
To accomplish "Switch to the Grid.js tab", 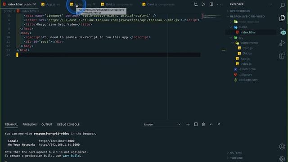I will coord(117,4).
